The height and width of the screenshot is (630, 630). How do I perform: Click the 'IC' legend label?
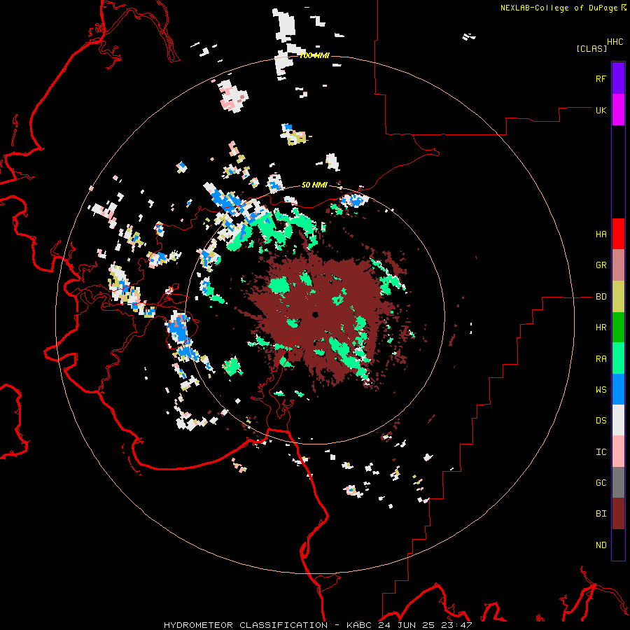pos(601,452)
